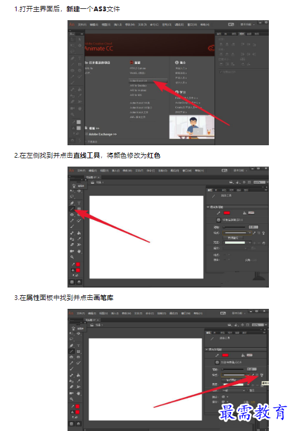Switch to Properties tab in step 3 panel
Image resolution: width=292 pixels, height=431 pixels.
tap(208, 333)
